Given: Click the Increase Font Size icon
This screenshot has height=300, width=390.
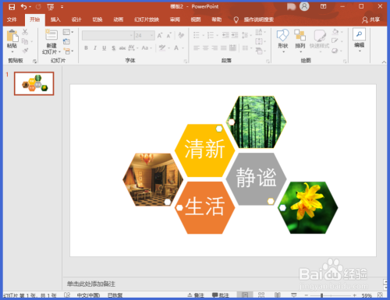Looking at the screenshot, I should click(x=160, y=35).
